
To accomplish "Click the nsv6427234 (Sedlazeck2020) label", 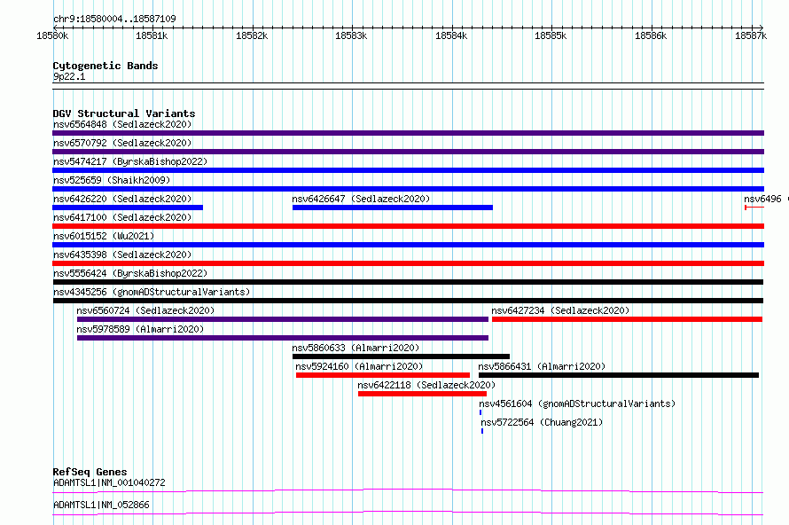I will click(x=560, y=310).
